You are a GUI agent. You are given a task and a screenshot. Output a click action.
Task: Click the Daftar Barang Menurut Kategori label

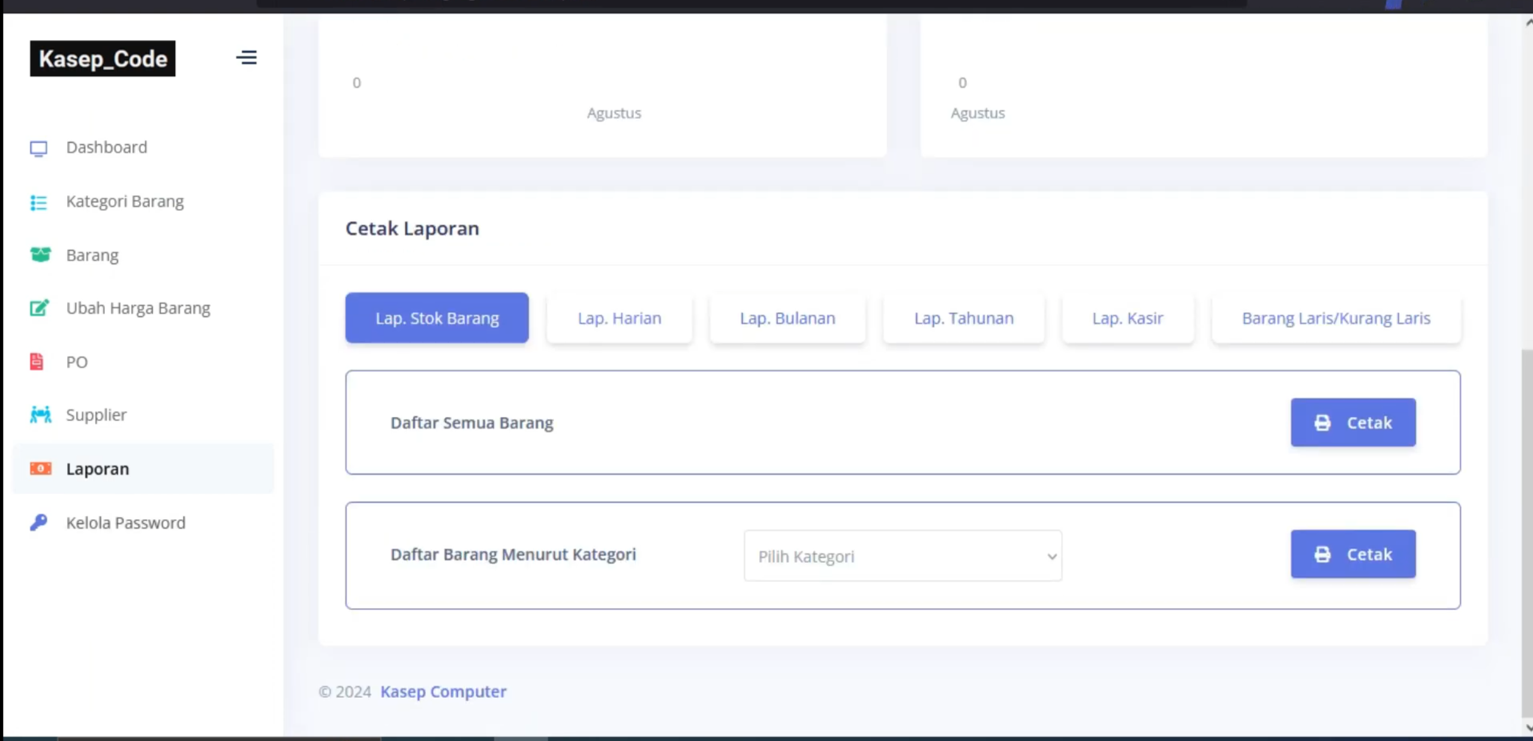(513, 554)
